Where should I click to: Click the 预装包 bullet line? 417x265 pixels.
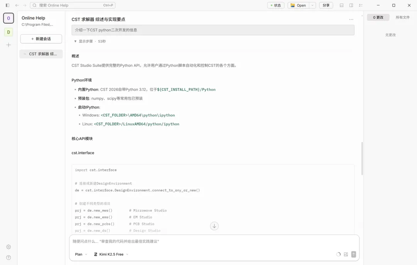110,98
